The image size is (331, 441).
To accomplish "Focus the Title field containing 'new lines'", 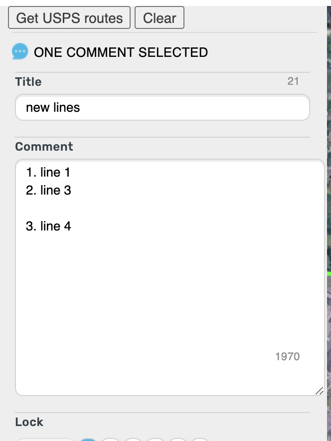I will tap(162, 107).
